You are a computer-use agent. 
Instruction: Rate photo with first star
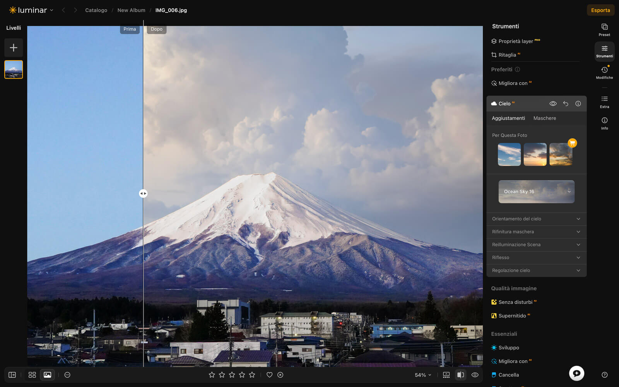pos(212,375)
